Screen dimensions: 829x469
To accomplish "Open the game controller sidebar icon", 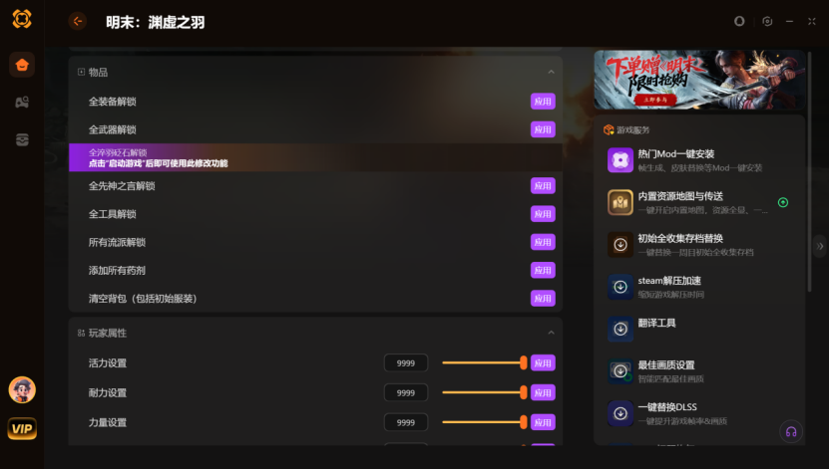I will coord(22,103).
